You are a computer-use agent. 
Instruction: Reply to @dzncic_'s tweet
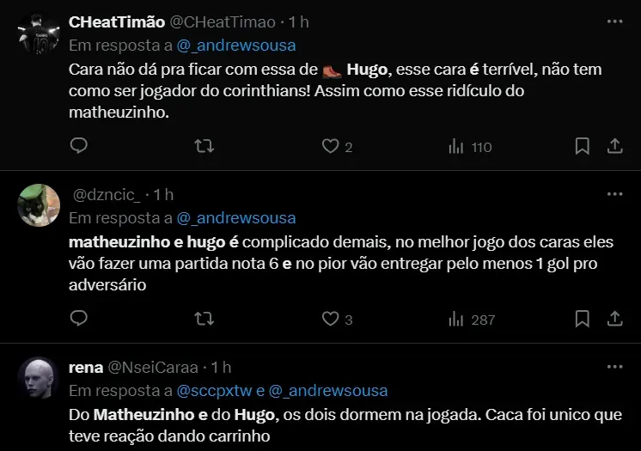79,320
